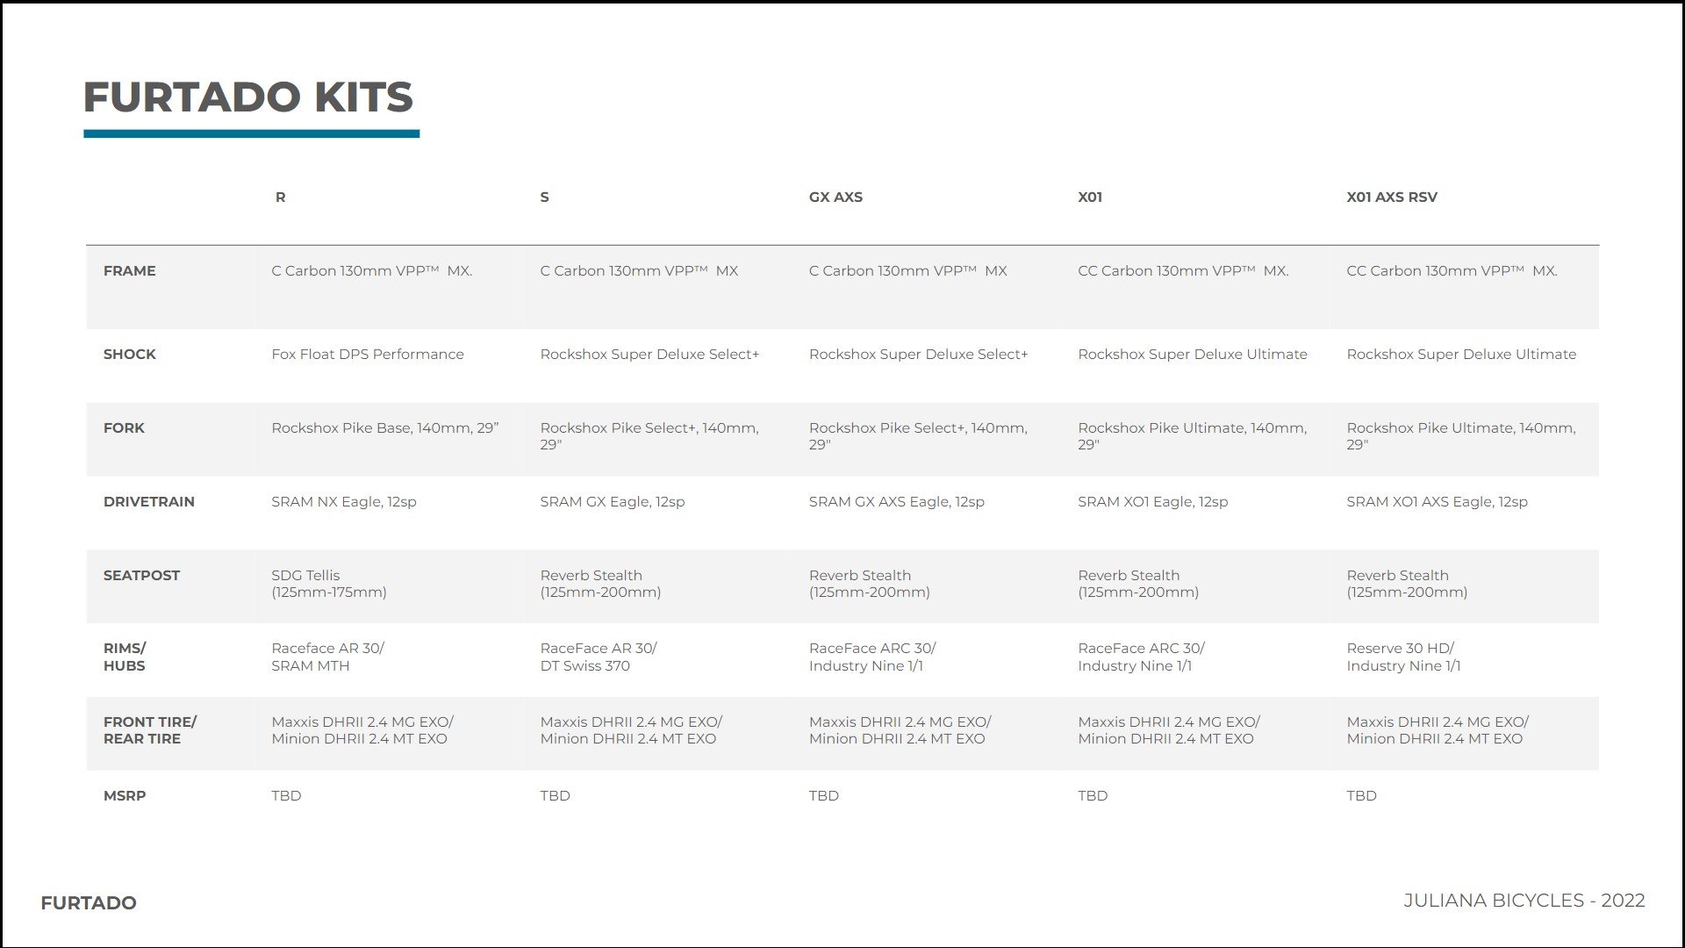Click the TBD price under S column

coord(556,796)
